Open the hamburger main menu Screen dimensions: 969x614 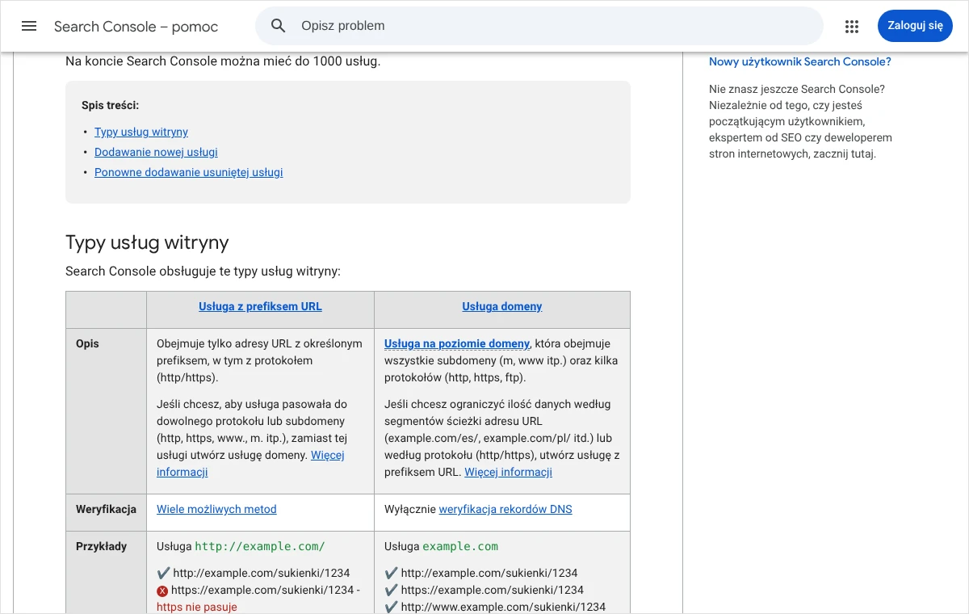click(x=29, y=26)
